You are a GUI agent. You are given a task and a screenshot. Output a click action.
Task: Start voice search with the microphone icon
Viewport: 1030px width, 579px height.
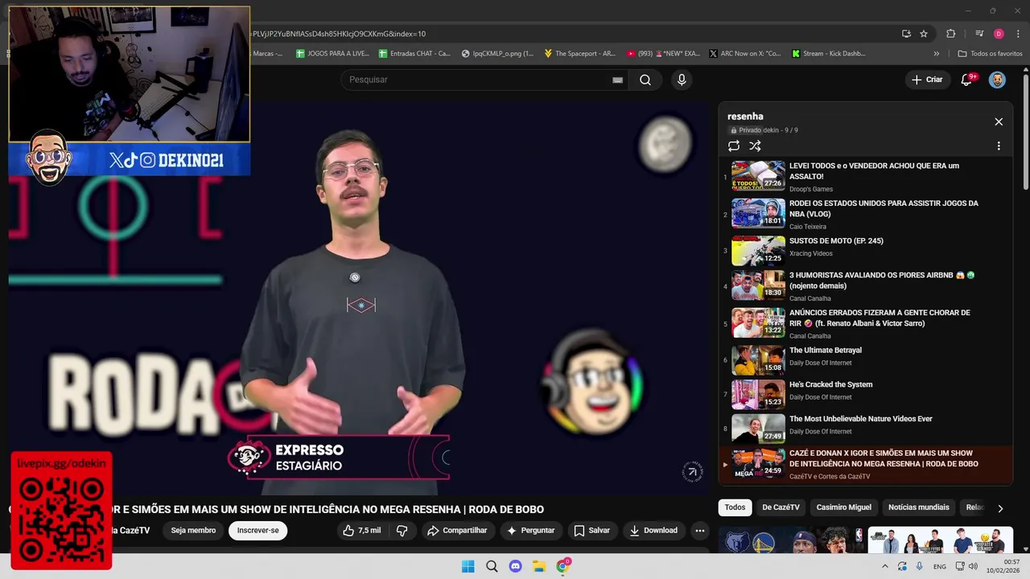(x=682, y=80)
